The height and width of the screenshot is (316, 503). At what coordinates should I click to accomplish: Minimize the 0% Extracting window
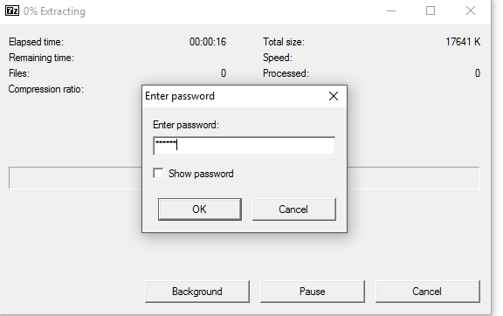(x=391, y=10)
